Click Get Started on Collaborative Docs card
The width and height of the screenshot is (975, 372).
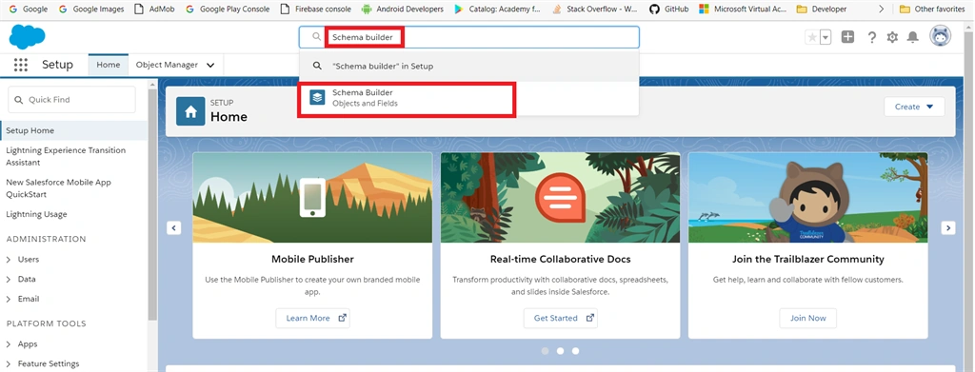point(560,318)
